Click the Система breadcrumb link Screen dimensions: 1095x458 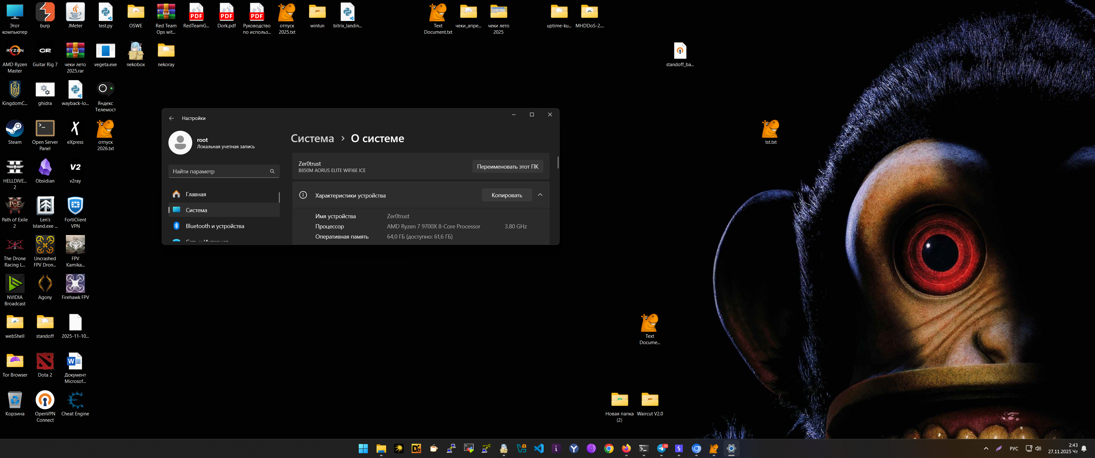(312, 138)
